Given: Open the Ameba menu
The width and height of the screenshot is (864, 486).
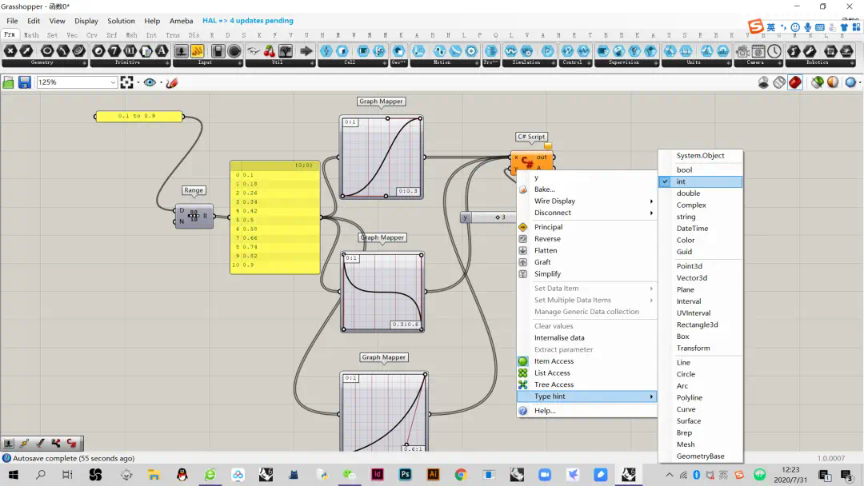Looking at the screenshot, I should pos(182,21).
